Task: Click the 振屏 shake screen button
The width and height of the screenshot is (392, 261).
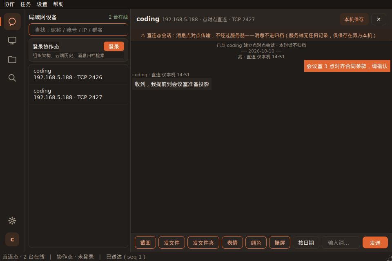Action: coord(279,243)
